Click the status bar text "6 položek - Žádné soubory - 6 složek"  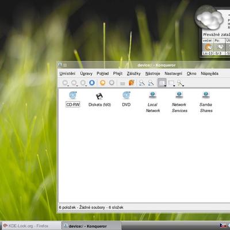91,208
